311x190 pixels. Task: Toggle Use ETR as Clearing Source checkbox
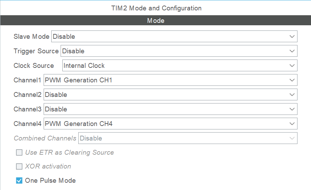tap(19, 153)
